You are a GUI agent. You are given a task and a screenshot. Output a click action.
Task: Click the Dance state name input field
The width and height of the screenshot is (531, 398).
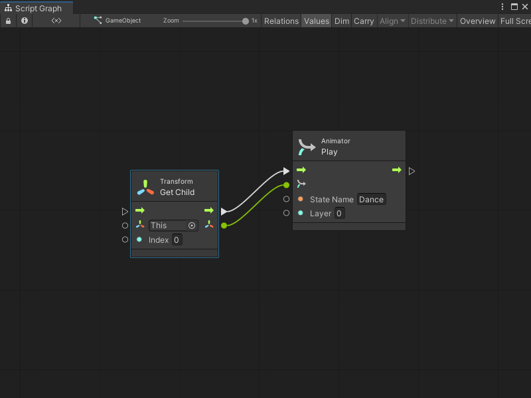[371, 199]
